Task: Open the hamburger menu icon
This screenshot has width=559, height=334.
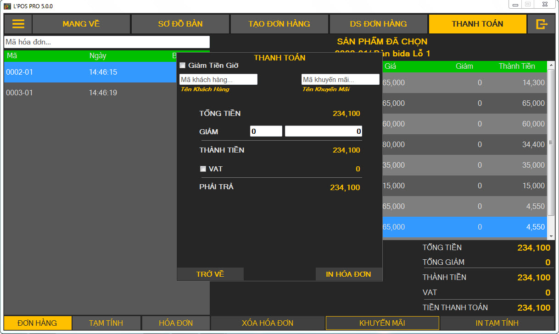Action: click(18, 24)
